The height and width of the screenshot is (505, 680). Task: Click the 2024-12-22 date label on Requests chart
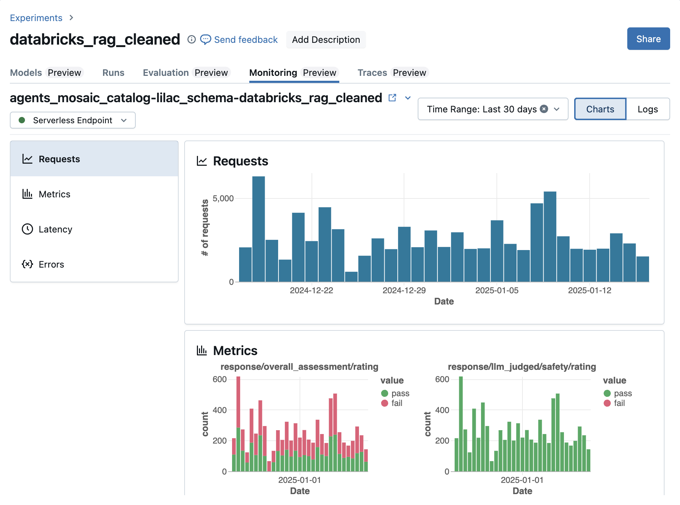coord(312,290)
